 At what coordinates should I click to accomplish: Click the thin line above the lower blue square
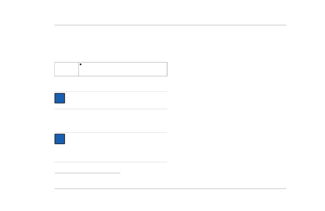coord(111,132)
